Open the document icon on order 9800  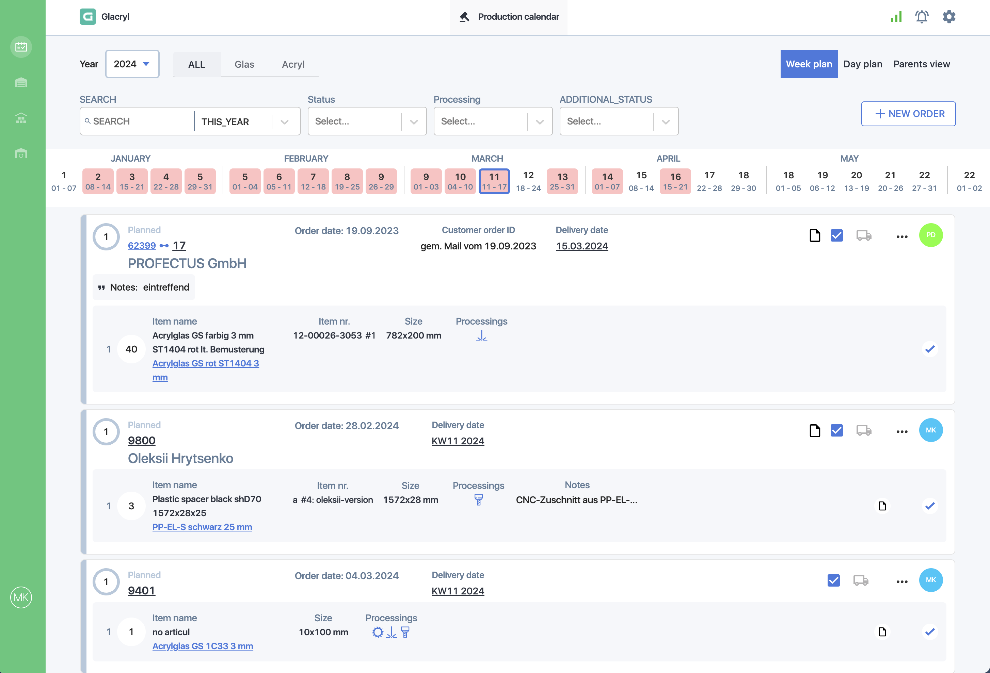(x=814, y=430)
